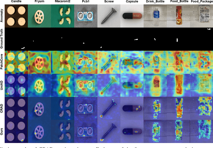The image size is (213, 148).
Task: Open the Capsule result in Ours row
Action: pyautogui.click(x=132, y=130)
